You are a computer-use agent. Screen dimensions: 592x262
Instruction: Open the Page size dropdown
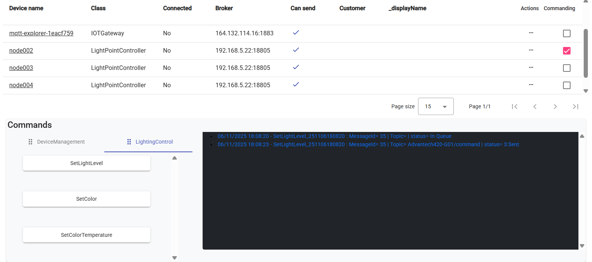coord(436,107)
